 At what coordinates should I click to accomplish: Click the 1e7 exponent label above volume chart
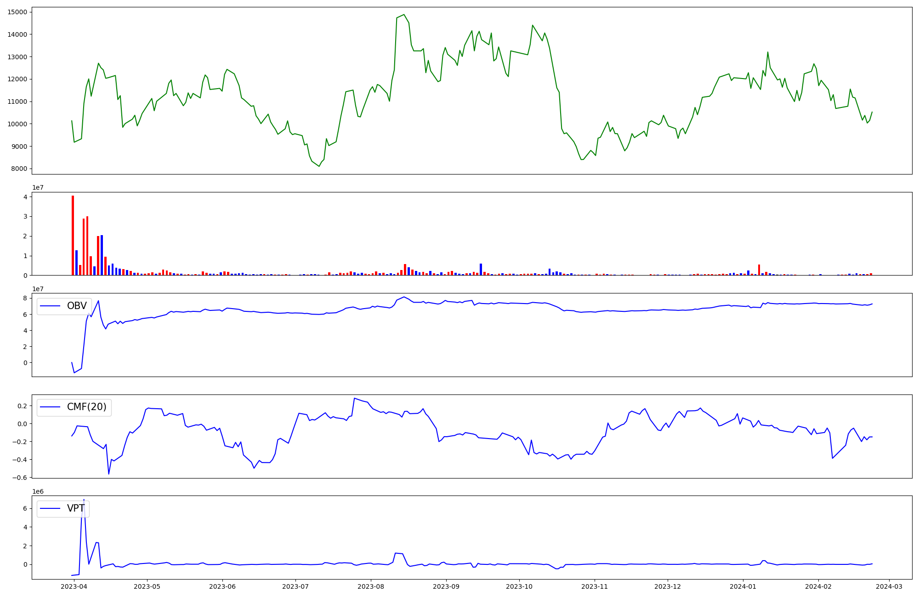(x=38, y=188)
